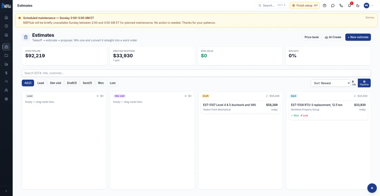Screen dimensions: 380x196
Task: Mark EST-5108 as Lost
Action: tap(304, 116)
